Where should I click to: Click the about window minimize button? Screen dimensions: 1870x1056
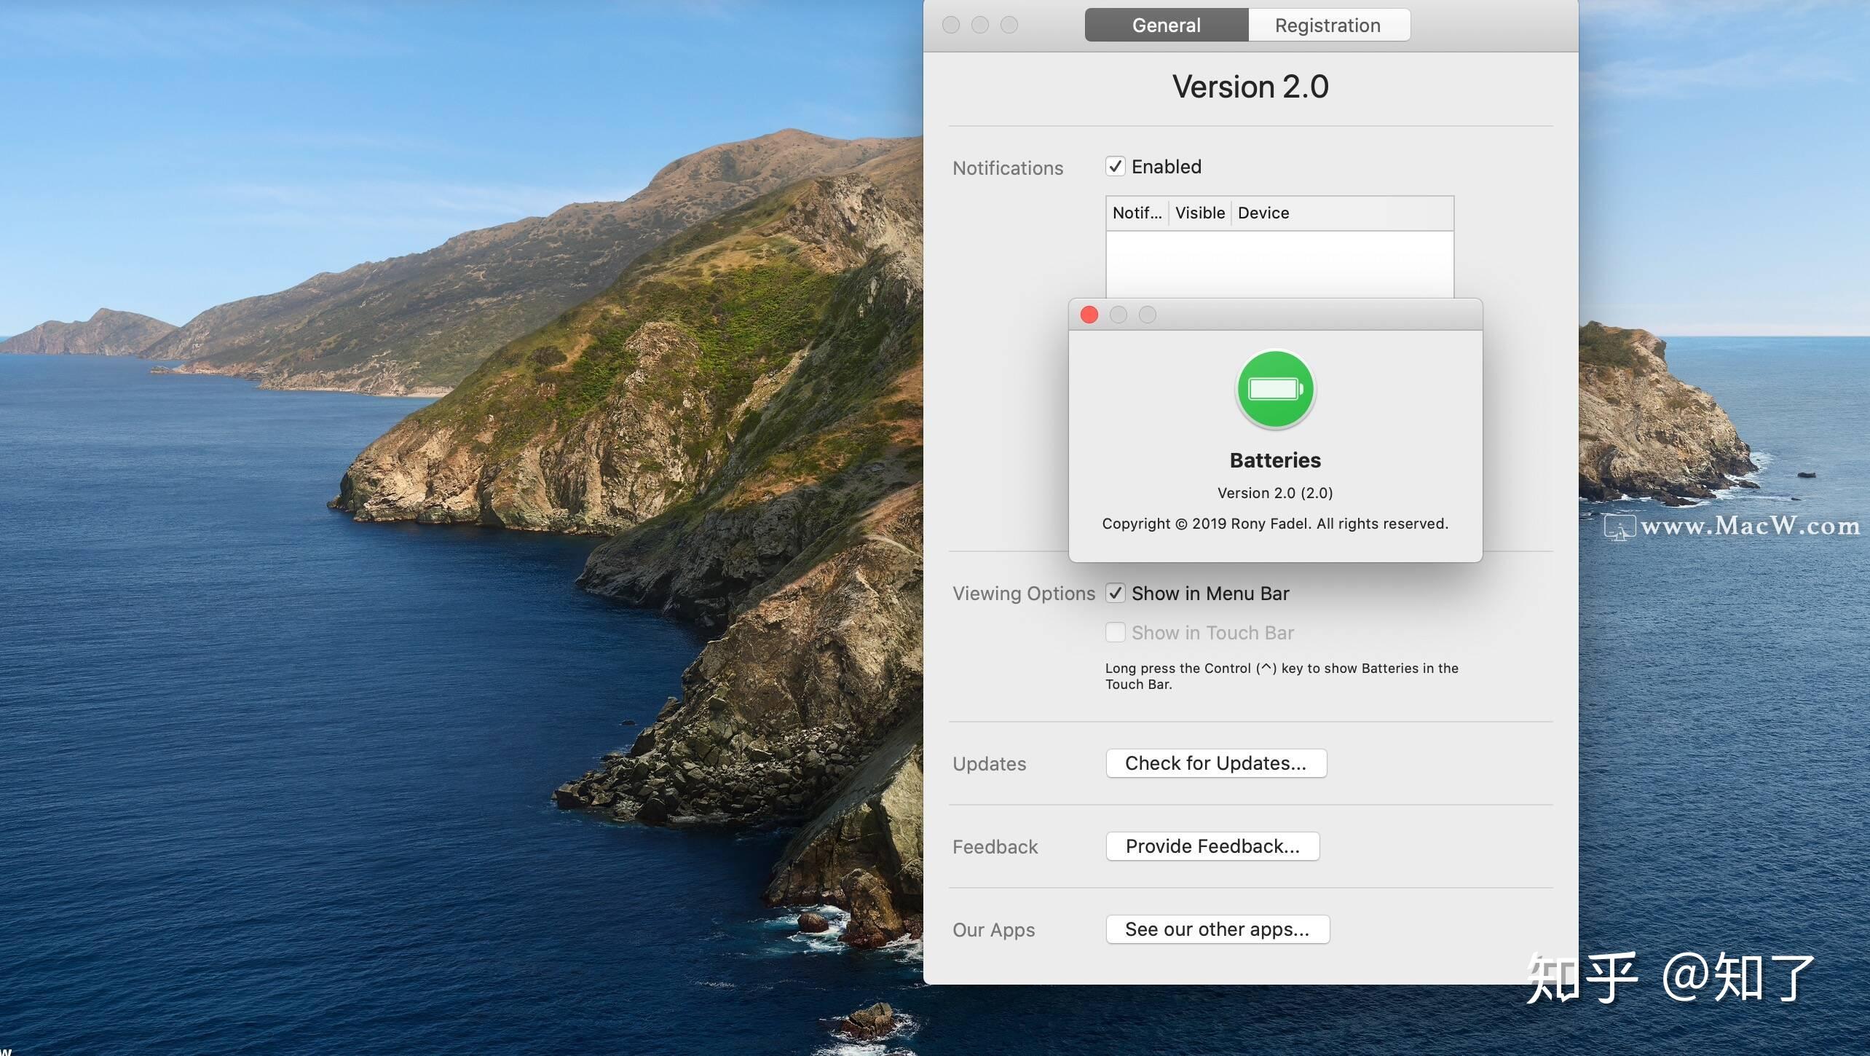[x=1119, y=315]
